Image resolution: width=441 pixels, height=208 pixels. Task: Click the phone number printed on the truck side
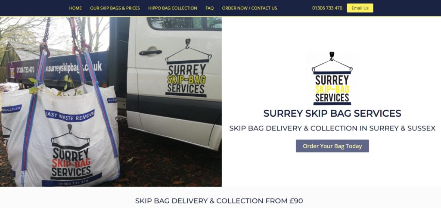pyautogui.click(x=25, y=69)
